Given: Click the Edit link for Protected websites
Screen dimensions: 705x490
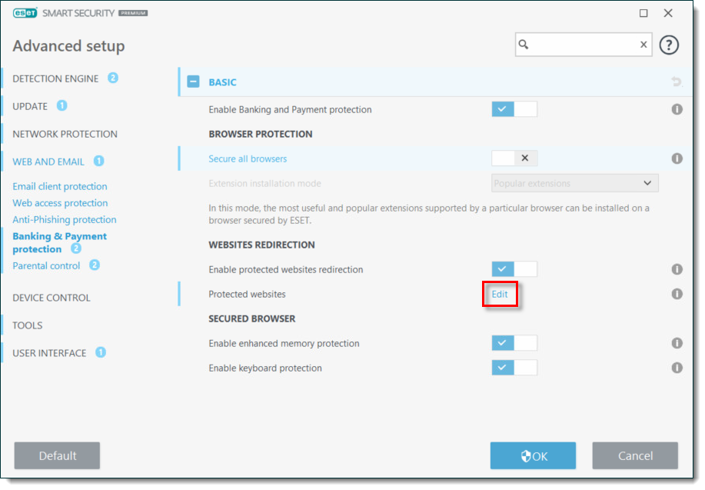Looking at the screenshot, I should (500, 294).
